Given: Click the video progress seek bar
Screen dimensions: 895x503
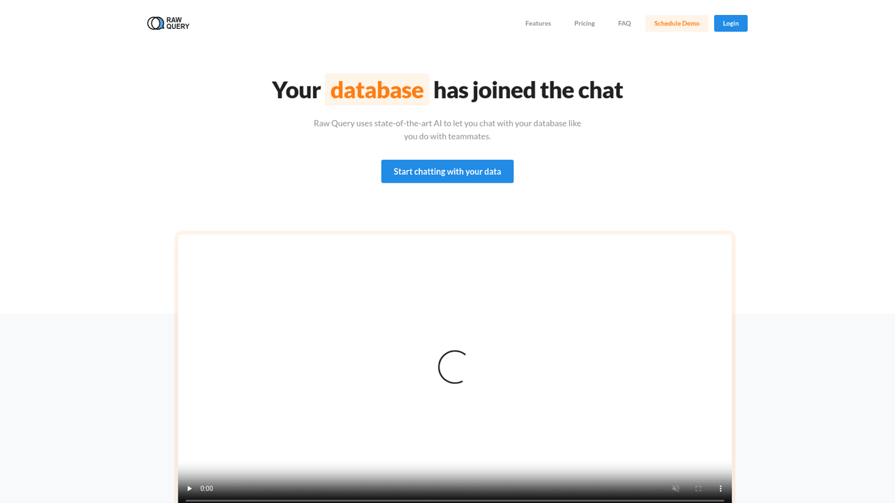Looking at the screenshot, I should pos(455,500).
